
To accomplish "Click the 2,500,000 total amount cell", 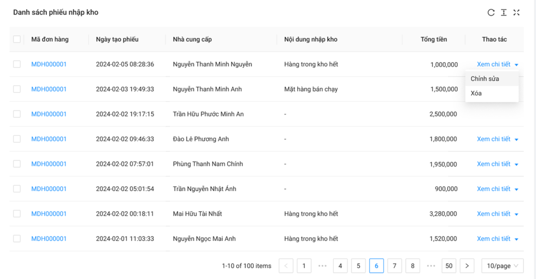I will click(443, 114).
